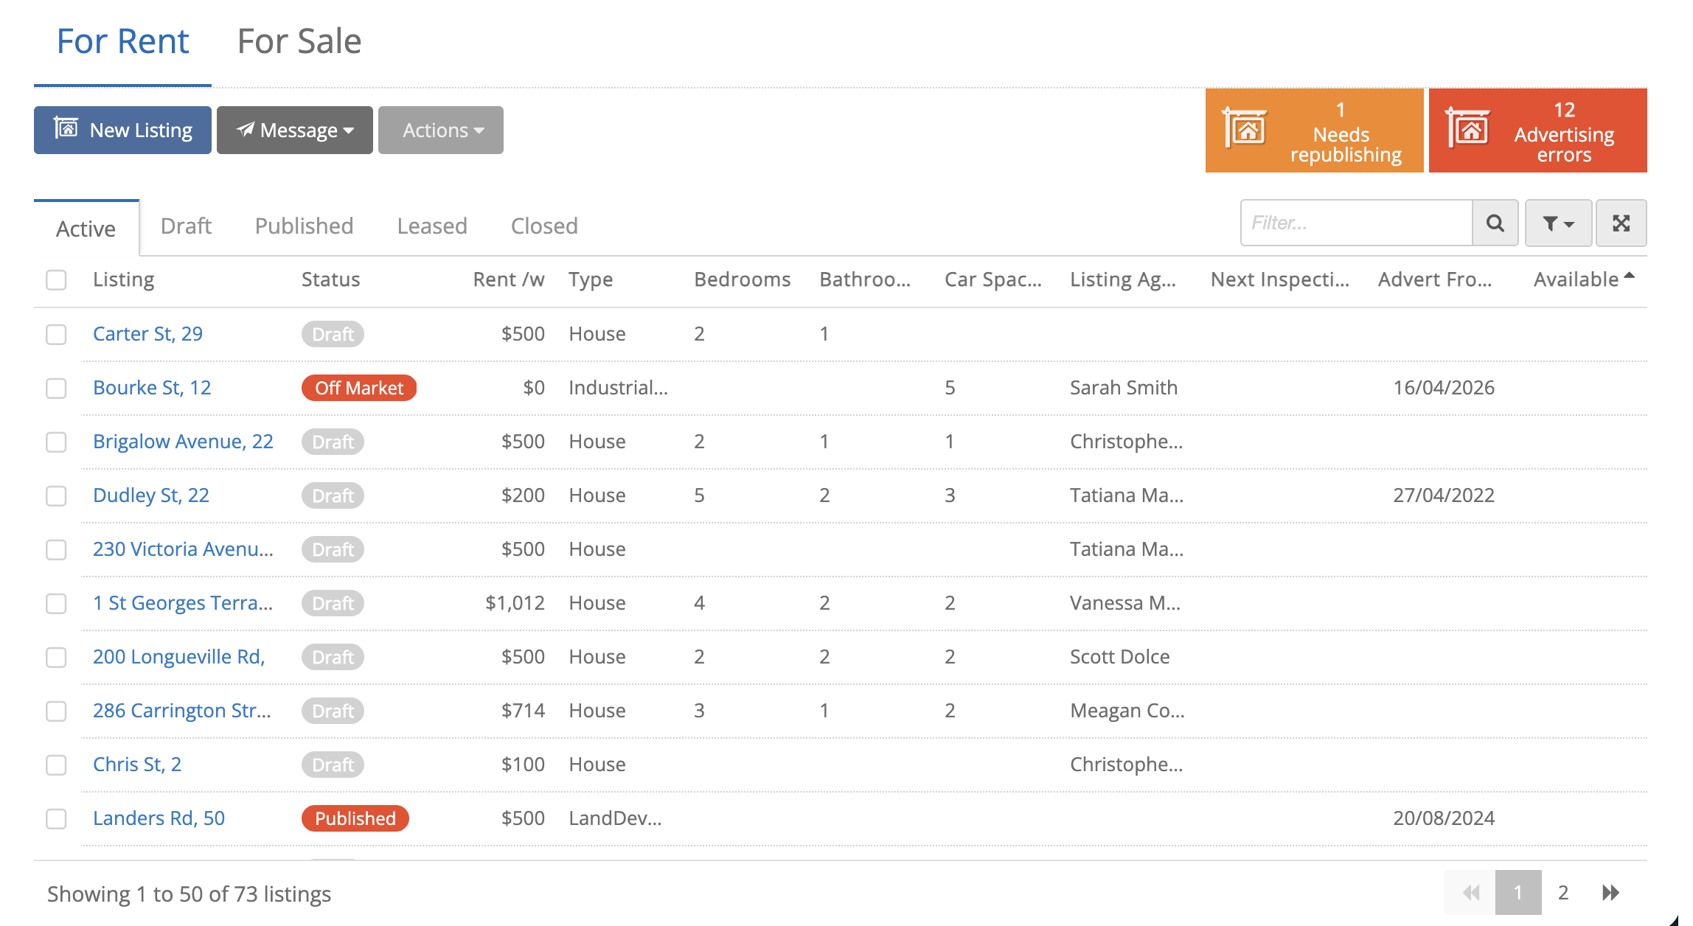Screen dimensions: 1693x926
Task: Open the Leased listings tab
Action: (x=432, y=226)
